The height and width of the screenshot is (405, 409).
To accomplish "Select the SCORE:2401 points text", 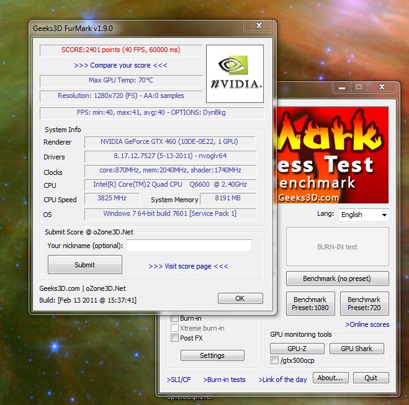I will [121, 50].
